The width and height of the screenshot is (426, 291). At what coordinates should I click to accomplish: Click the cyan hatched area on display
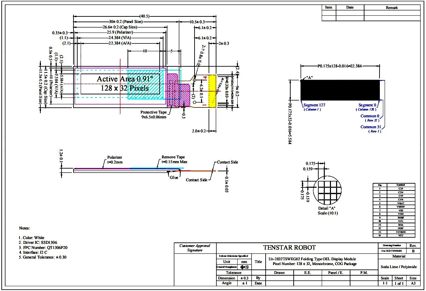[x=144, y=84]
